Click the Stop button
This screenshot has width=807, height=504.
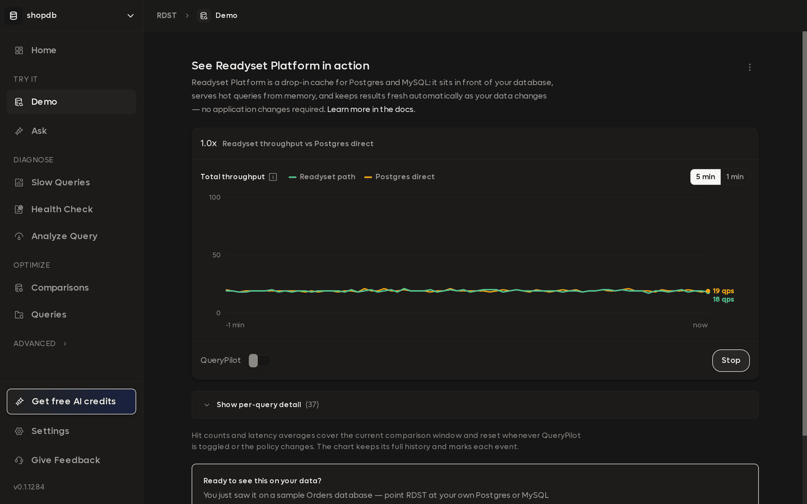[x=731, y=361]
